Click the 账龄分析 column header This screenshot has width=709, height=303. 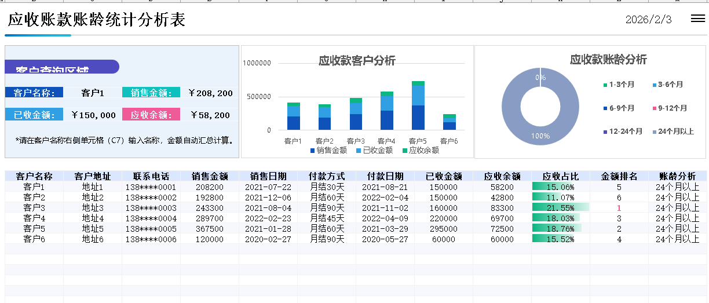677,176
